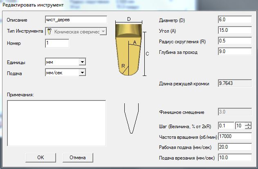258x169 pixels.
Task: Click the golden tool diagram image
Action: [x=129, y=50]
